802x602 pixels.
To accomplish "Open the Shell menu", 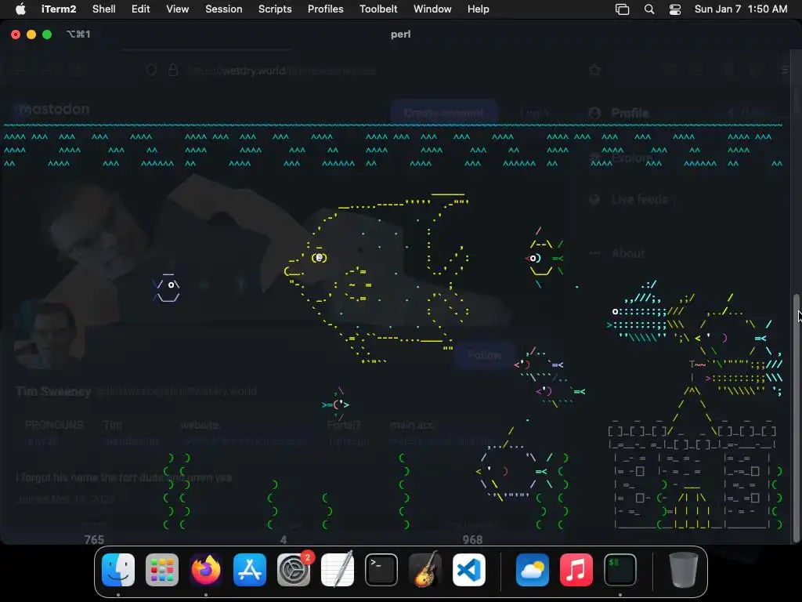I will pos(104,9).
